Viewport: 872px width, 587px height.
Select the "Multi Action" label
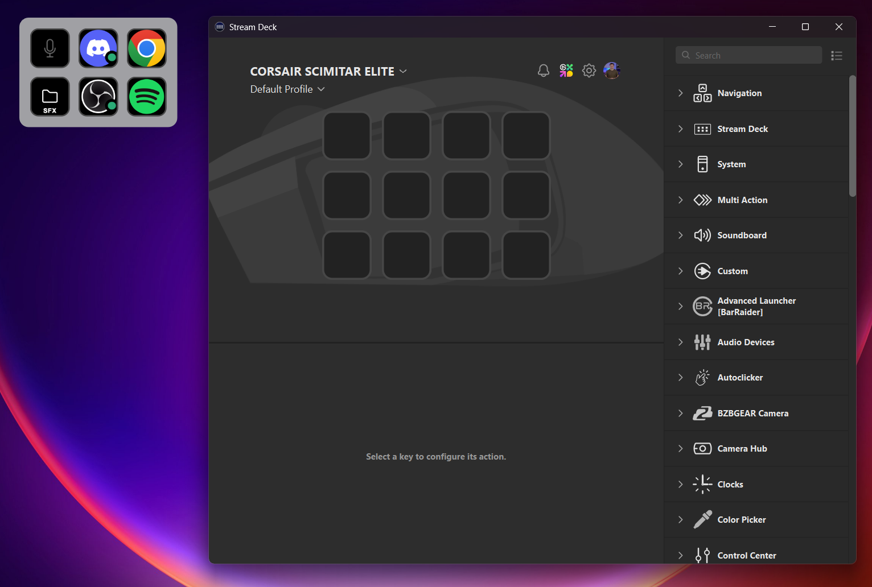click(742, 200)
